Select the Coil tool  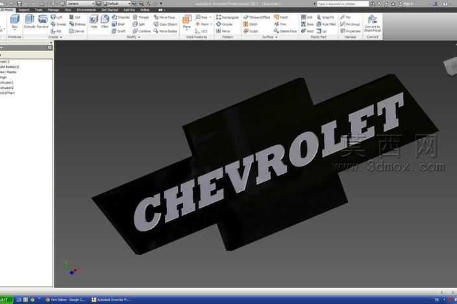75,17
